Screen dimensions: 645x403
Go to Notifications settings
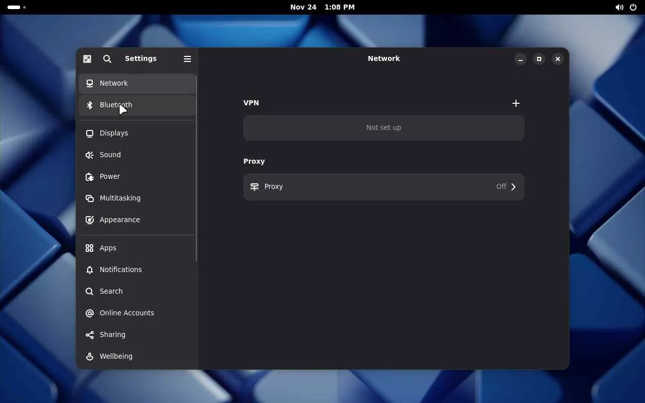pos(137,270)
